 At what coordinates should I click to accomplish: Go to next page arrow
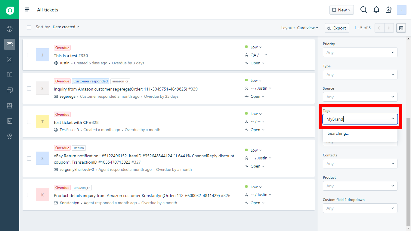click(x=389, y=28)
